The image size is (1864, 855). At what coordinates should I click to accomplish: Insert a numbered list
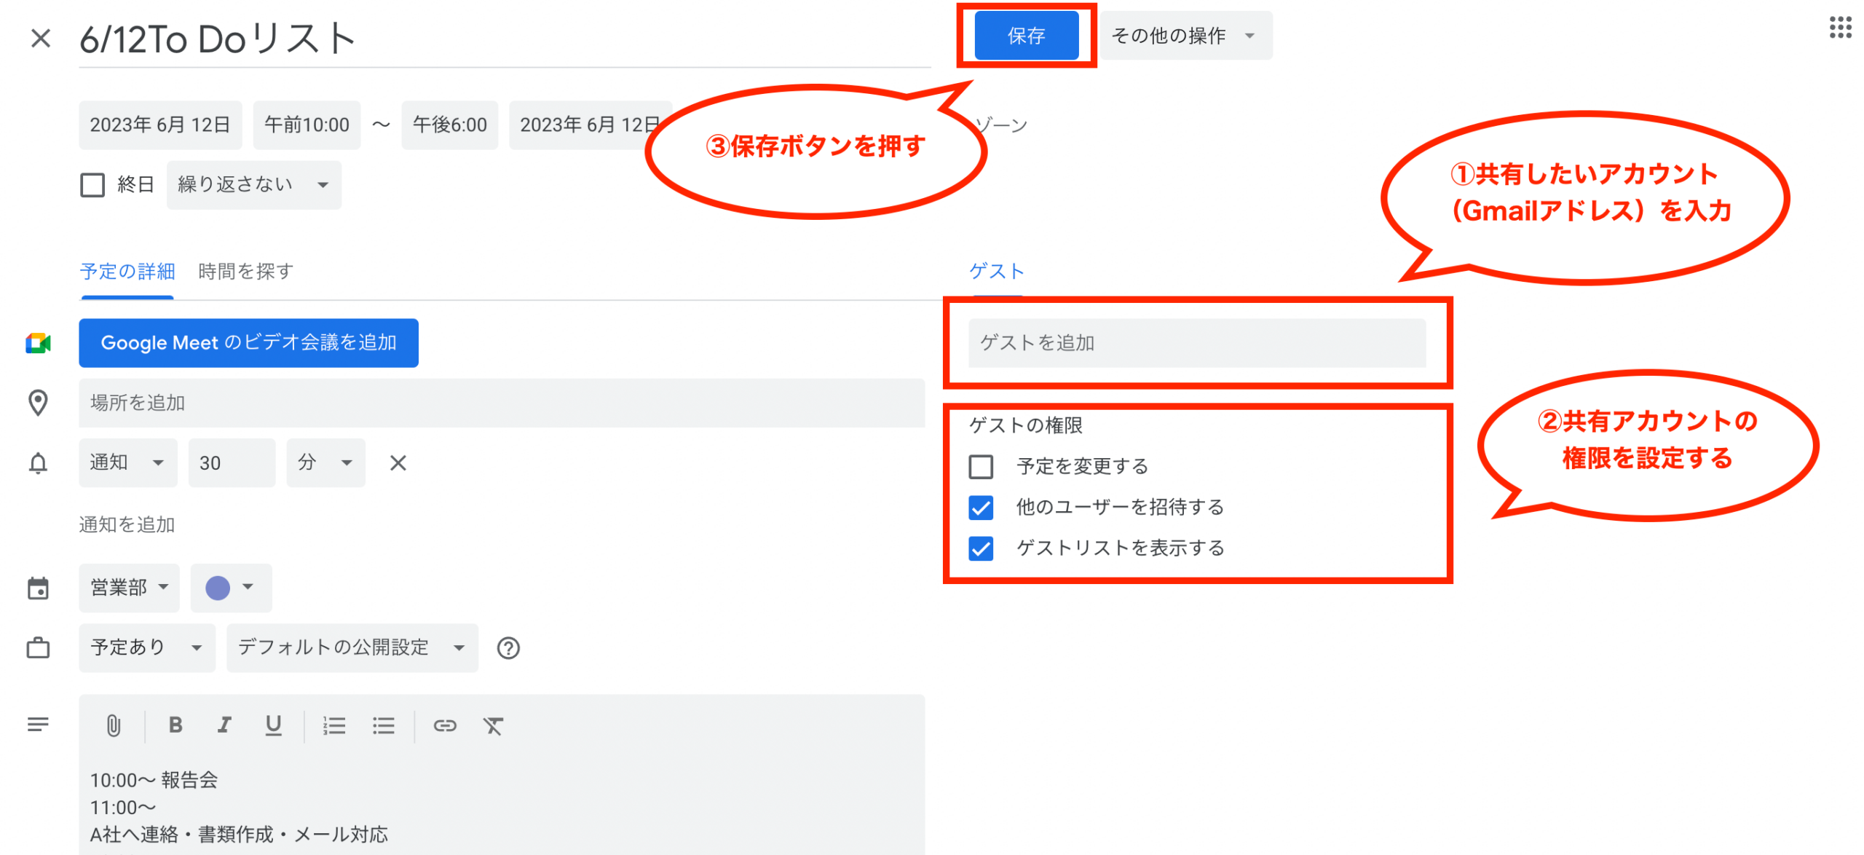coord(334,725)
